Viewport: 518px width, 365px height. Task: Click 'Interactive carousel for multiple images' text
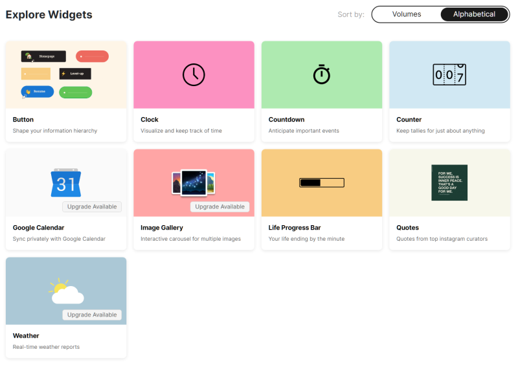point(190,239)
